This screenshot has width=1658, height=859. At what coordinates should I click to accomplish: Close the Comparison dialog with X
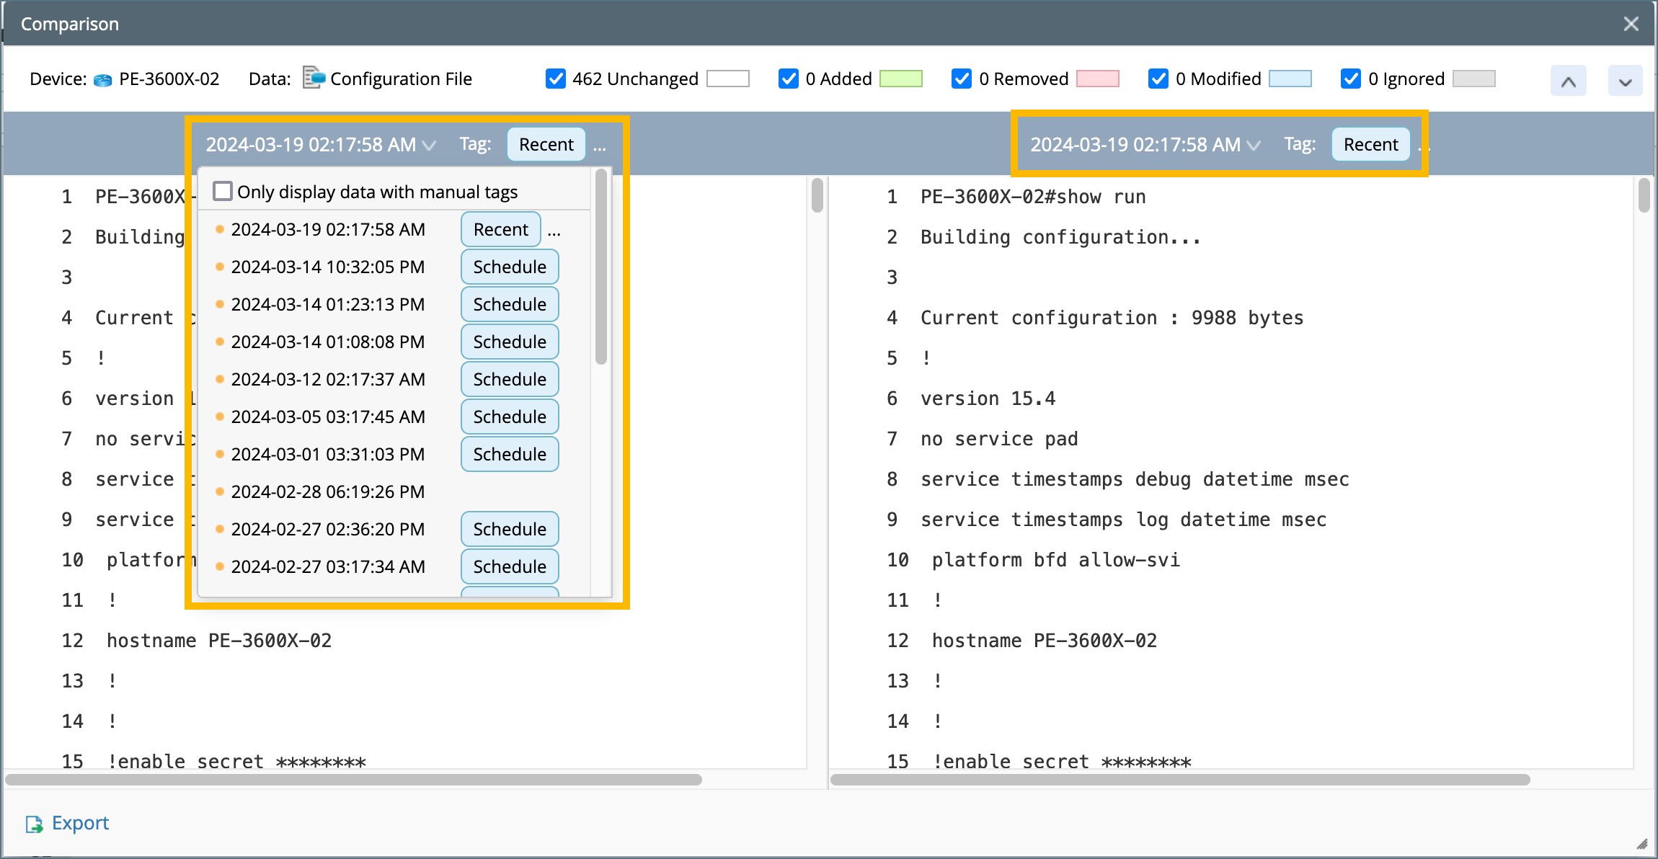(x=1631, y=24)
